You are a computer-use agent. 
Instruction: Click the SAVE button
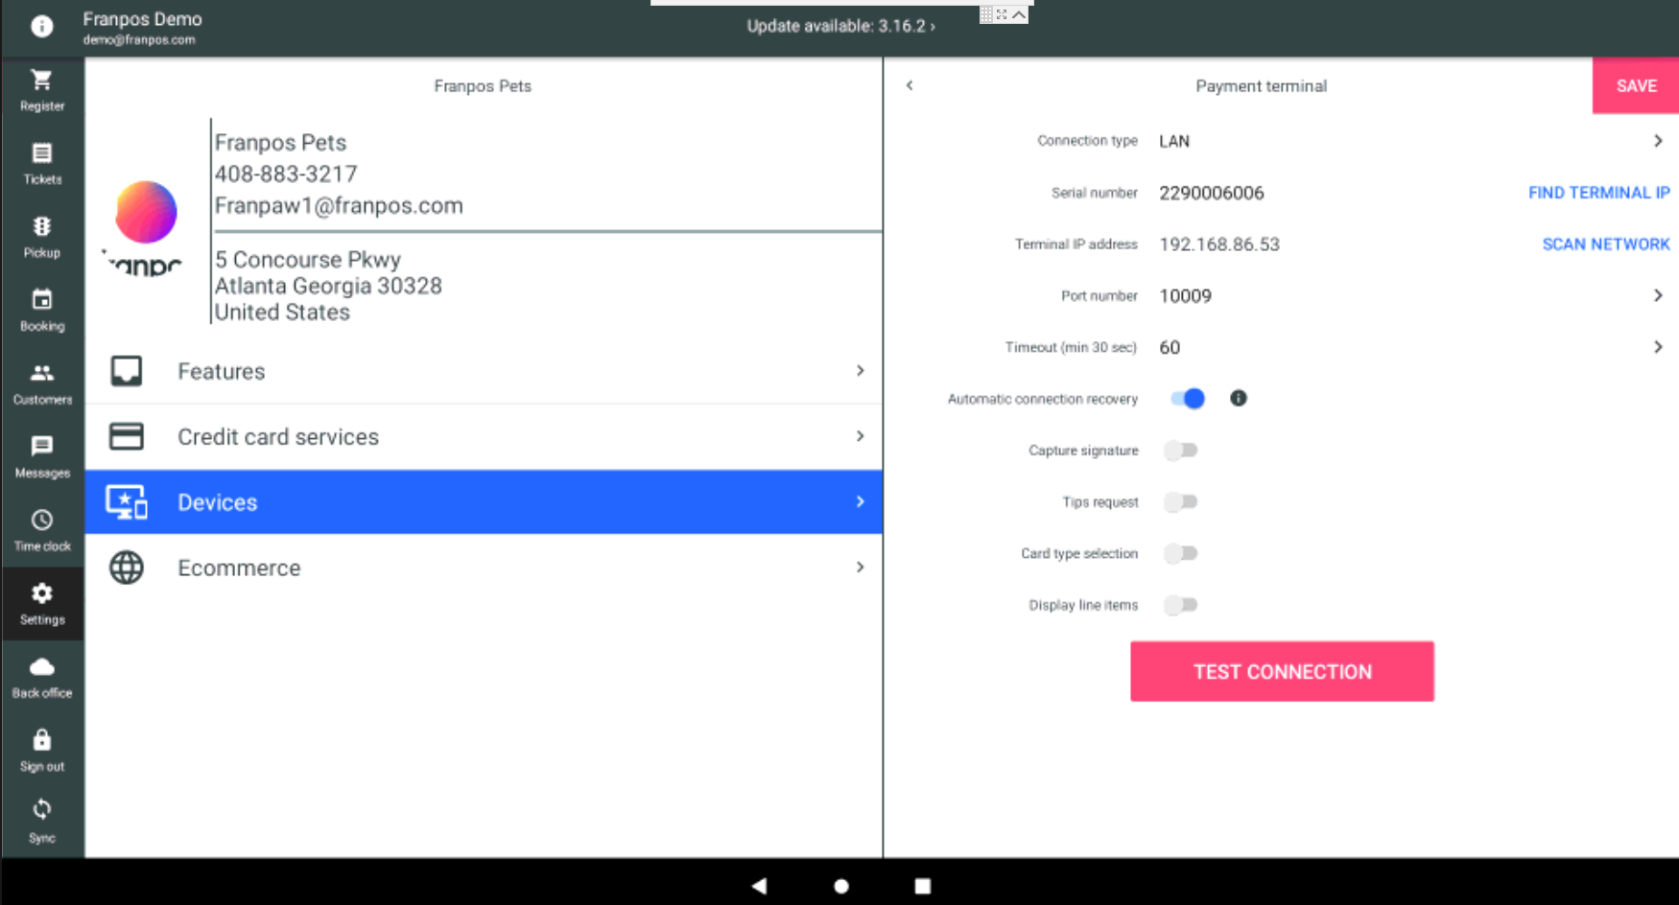pyautogui.click(x=1636, y=85)
